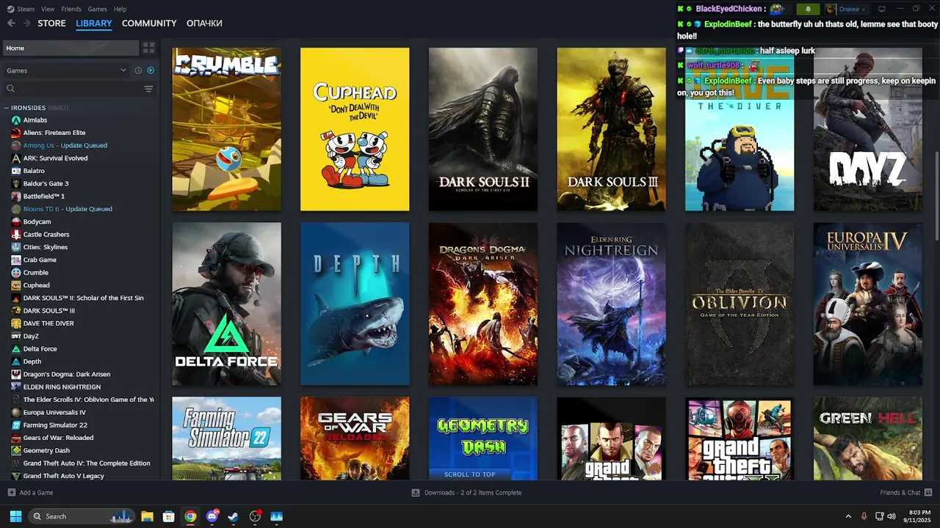Click the Castle Crashers game icon

click(16, 235)
